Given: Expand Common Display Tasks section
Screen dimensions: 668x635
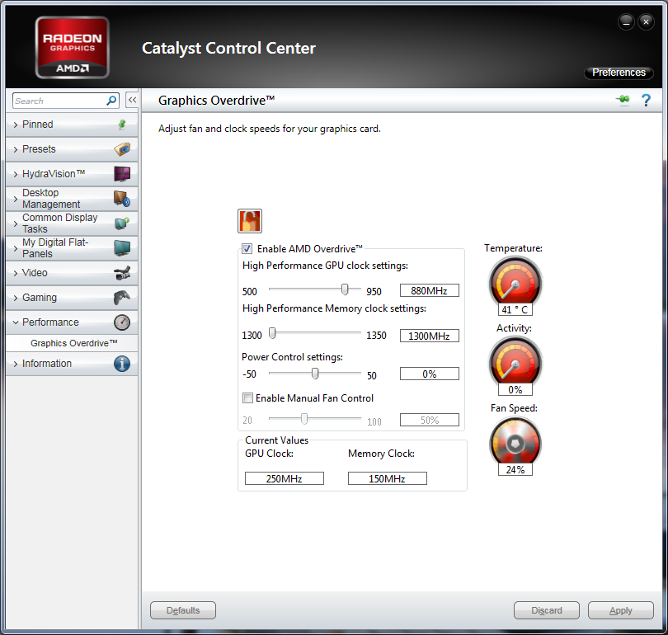Looking at the screenshot, I should pyautogui.click(x=72, y=223).
